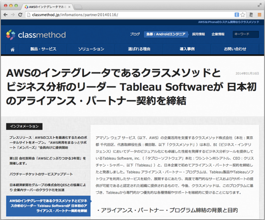The height and width of the screenshot is (220, 265).
Task: Click the AWSのインテグレータ browser tab
Action: coord(47,7)
